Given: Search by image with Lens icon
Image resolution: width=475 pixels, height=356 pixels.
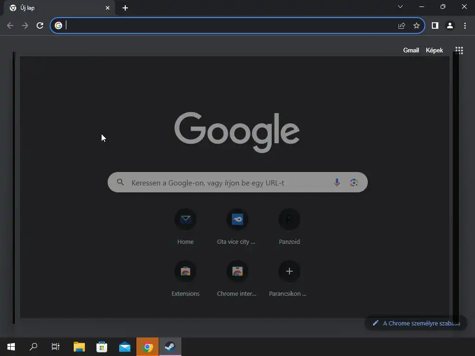Looking at the screenshot, I should (x=354, y=183).
